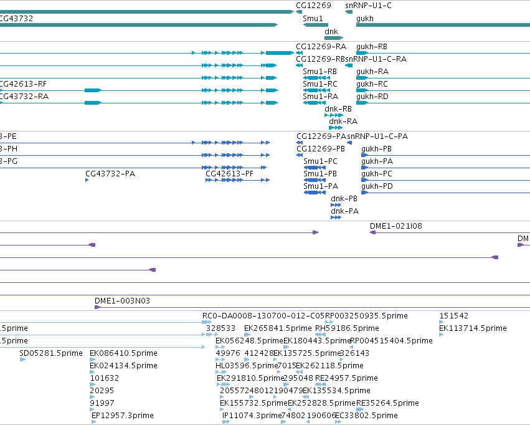530x425 pixels.
Task: Select the CG12269 gene label
Action: pos(313,6)
